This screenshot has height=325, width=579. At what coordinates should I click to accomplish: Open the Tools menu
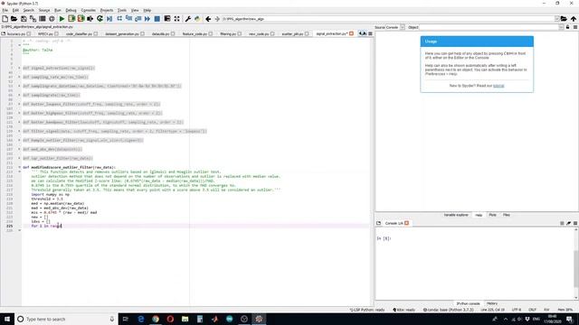(x=122, y=10)
